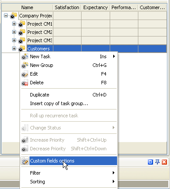Select the Project CM2 row
The height and width of the screenshot is (189, 170).
coord(40,32)
